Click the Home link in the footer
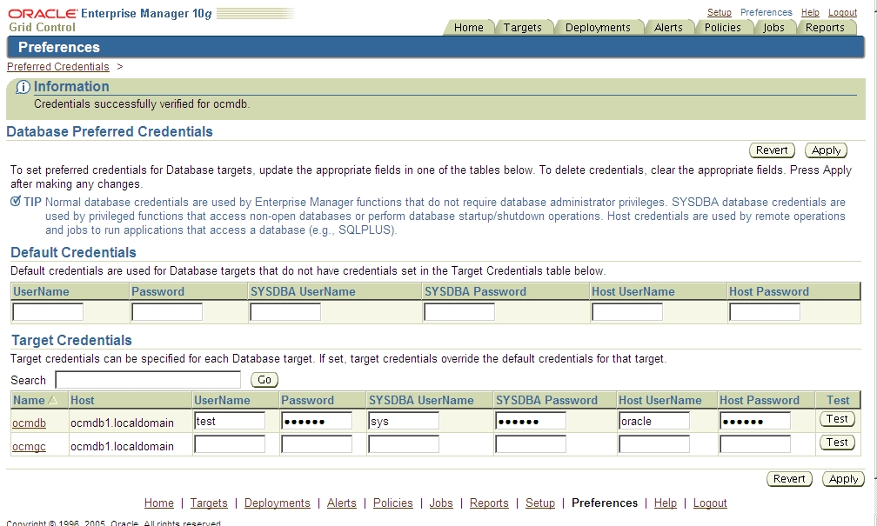 [159, 503]
